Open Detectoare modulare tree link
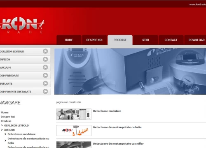Viewport: 206px width, 148px height. pos(21,134)
